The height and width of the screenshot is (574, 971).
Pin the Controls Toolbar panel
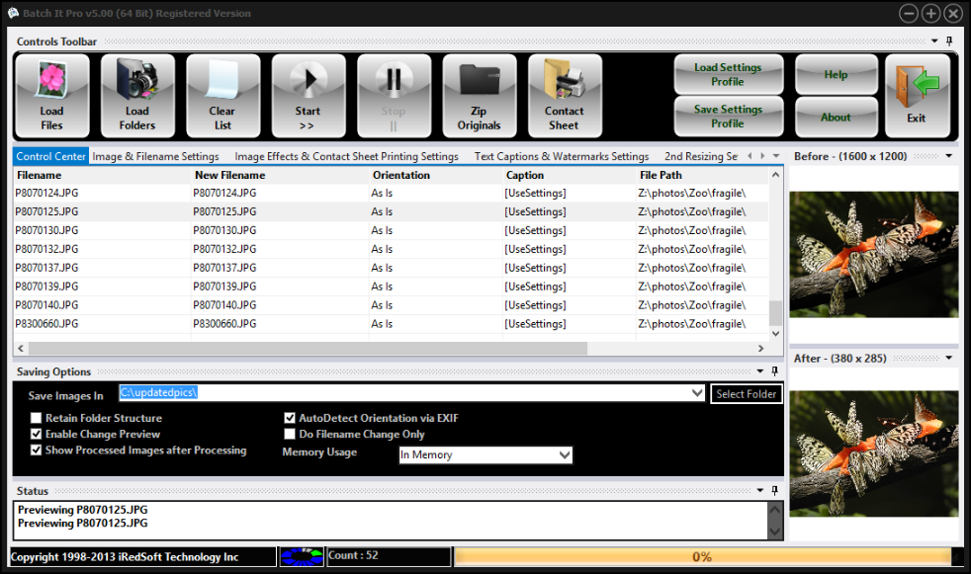point(949,41)
